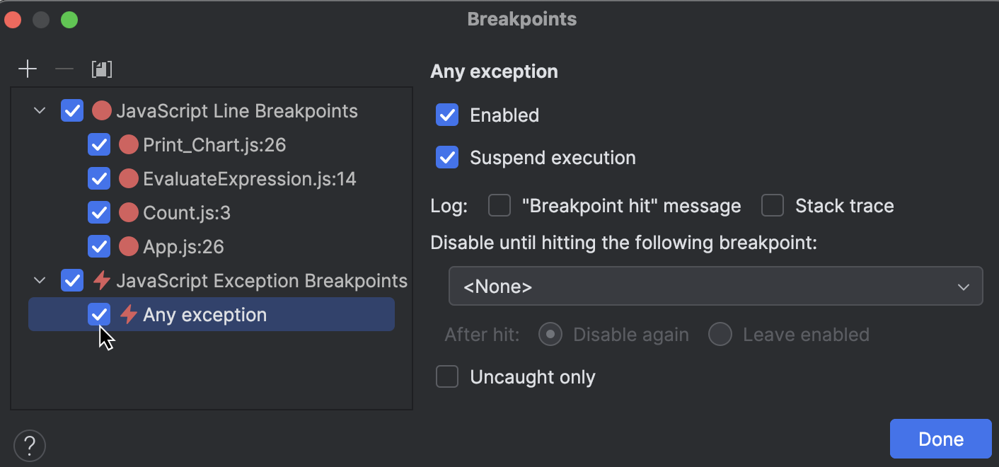999x467 pixels.
Task: Disable the Enabled checkbox
Action: pyautogui.click(x=446, y=115)
